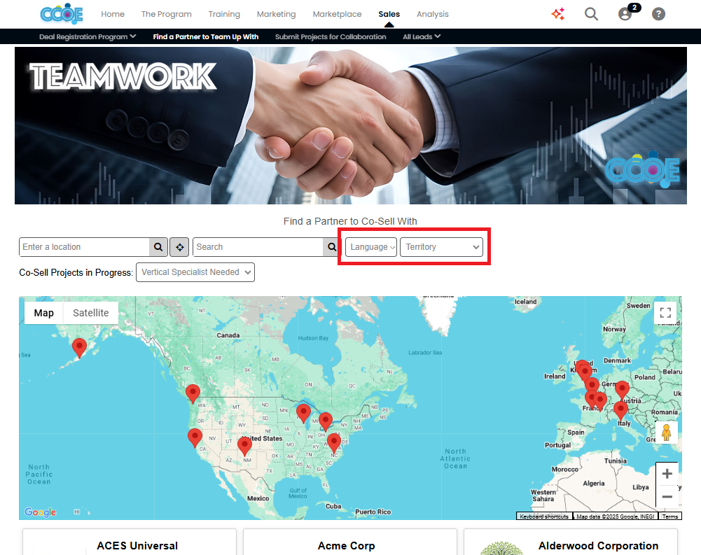
Task: Click Alderwood Corporation tree logo
Action: [501, 548]
